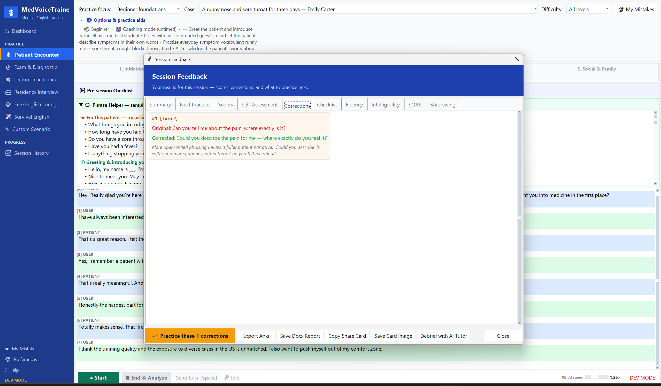Open the Difficulty dropdown
661x386 pixels.
click(x=588, y=9)
